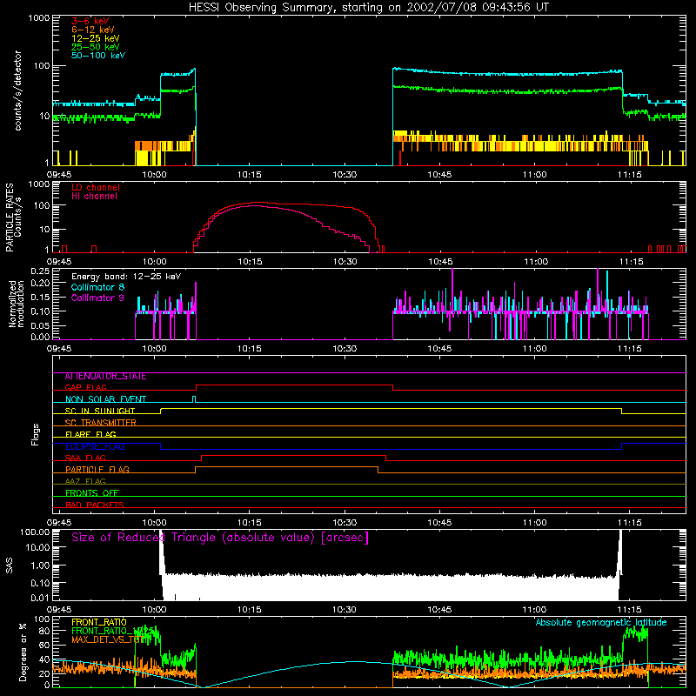
Task: Click the MAX_DET_VS_TOT legend label
Action: click(105, 639)
